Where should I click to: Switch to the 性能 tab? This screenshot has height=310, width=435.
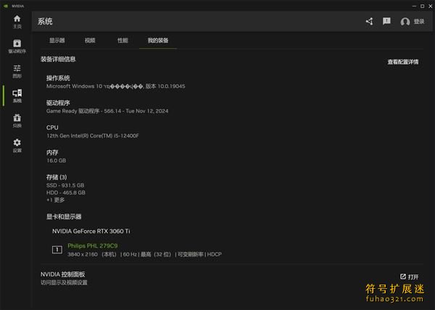pyautogui.click(x=123, y=40)
